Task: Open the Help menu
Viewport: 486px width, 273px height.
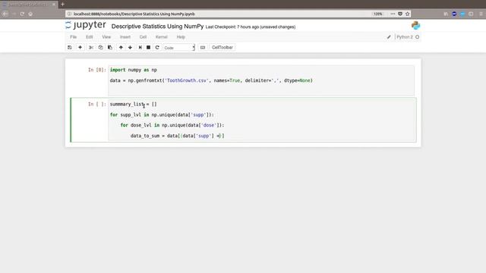Action: pyautogui.click(x=181, y=37)
